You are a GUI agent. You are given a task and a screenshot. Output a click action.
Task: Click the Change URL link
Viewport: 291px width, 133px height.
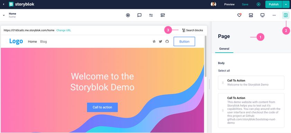coord(64,30)
